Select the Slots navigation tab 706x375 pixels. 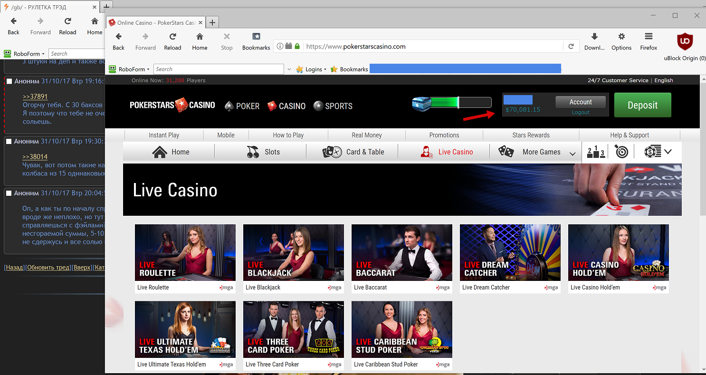pyautogui.click(x=263, y=152)
